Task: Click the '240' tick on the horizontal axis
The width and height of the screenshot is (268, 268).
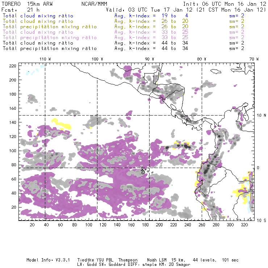Action: pyautogui.click(x=188, y=225)
